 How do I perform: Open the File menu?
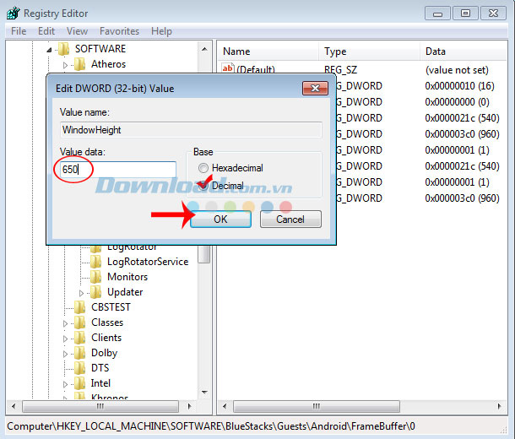point(19,31)
